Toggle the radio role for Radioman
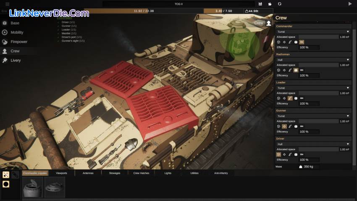Viewport: 357px width, 201px height. [x=296, y=70]
